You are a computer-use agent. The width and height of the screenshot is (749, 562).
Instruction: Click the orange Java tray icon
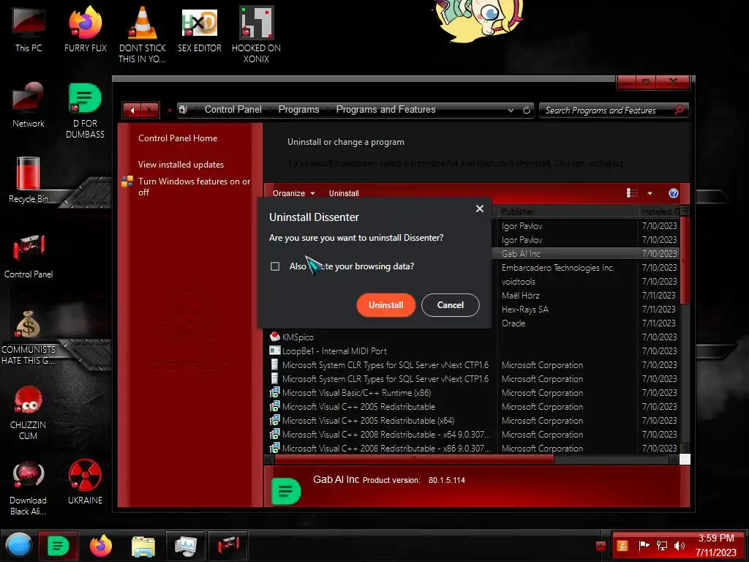(622, 546)
